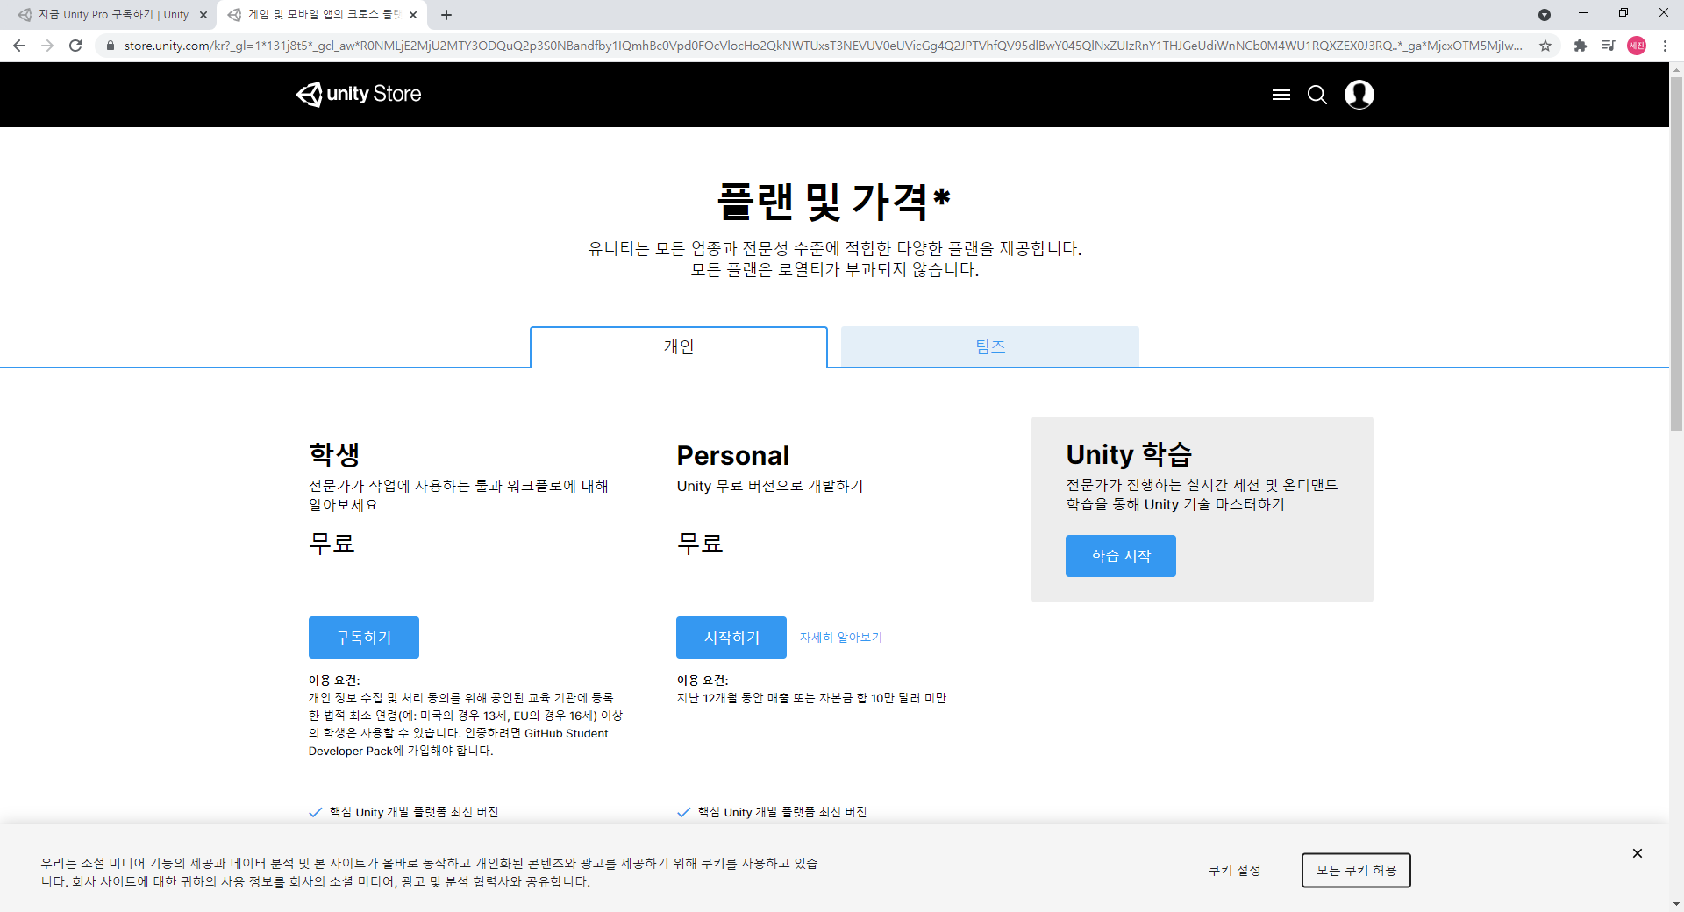Image resolution: width=1684 pixels, height=912 pixels.
Task: Open the Unity Store logo home link
Action: (359, 94)
